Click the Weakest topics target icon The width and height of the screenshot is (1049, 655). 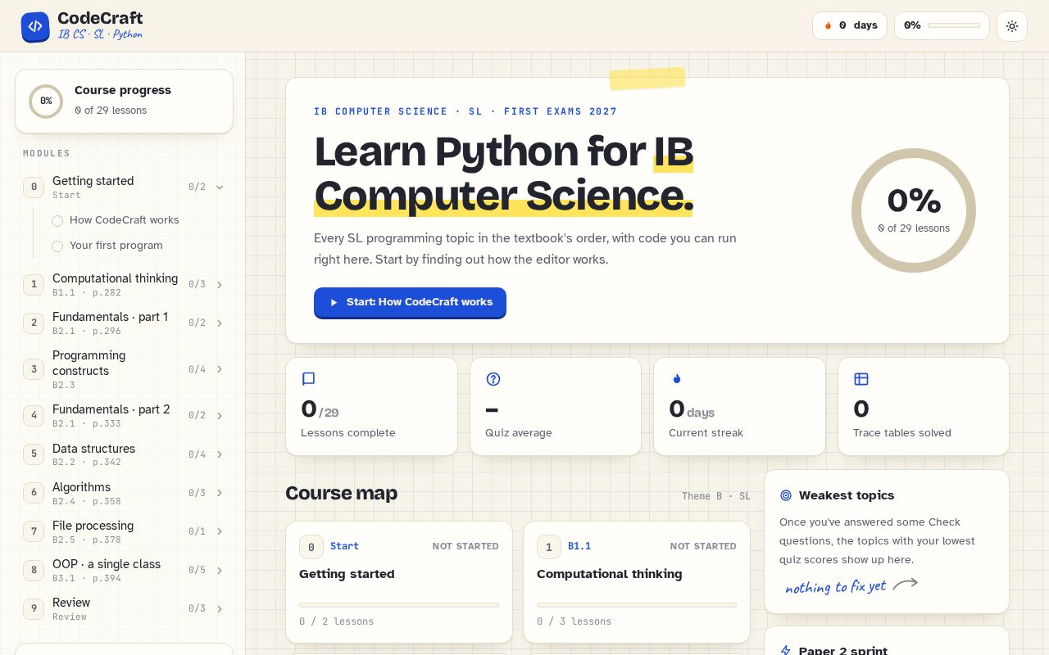tap(786, 495)
